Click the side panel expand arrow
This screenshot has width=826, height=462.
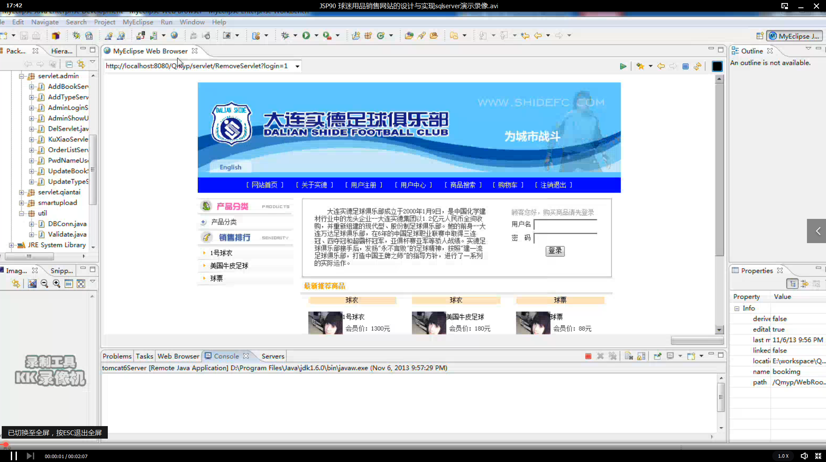pyautogui.click(x=817, y=231)
